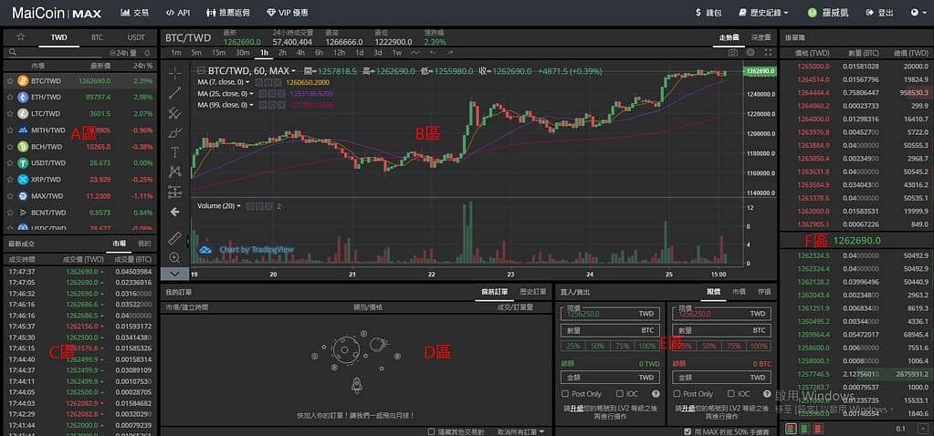Click the help question mark in the sell form
Screen dimensions: 934x436
pyautogui.click(x=767, y=394)
